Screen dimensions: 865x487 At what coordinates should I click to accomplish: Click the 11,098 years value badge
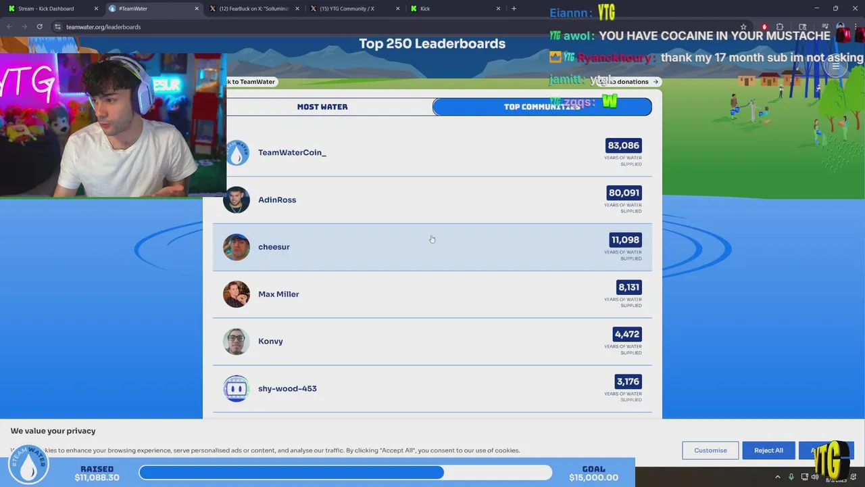coord(625,239)
